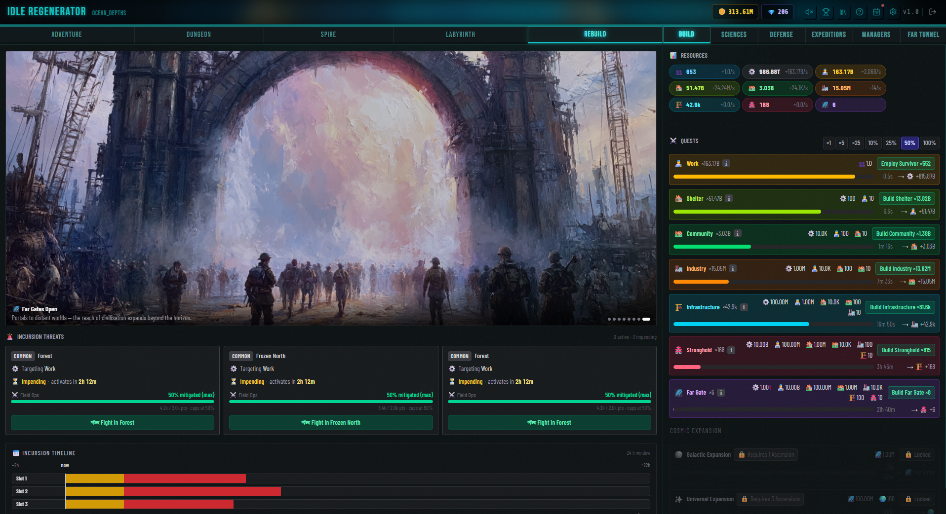The height and width of the screenshot is (514, 946).
Task: Open the Stronghold quest info icon
Action: point(731,350)
